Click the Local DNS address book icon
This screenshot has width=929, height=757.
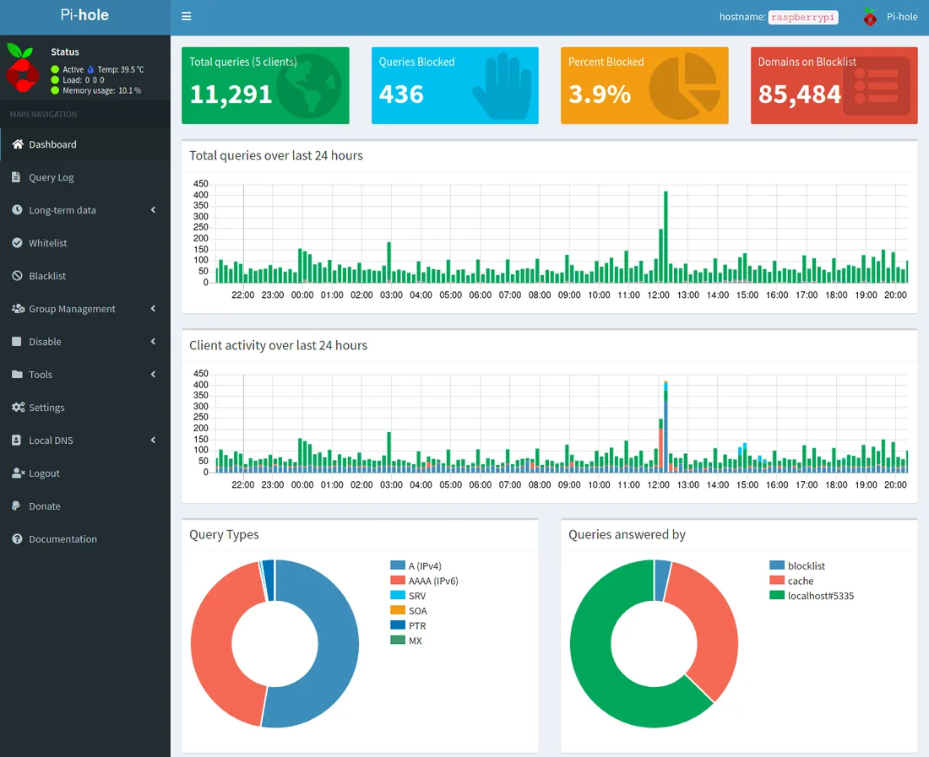pyautogui.click(x=17, y=440)
